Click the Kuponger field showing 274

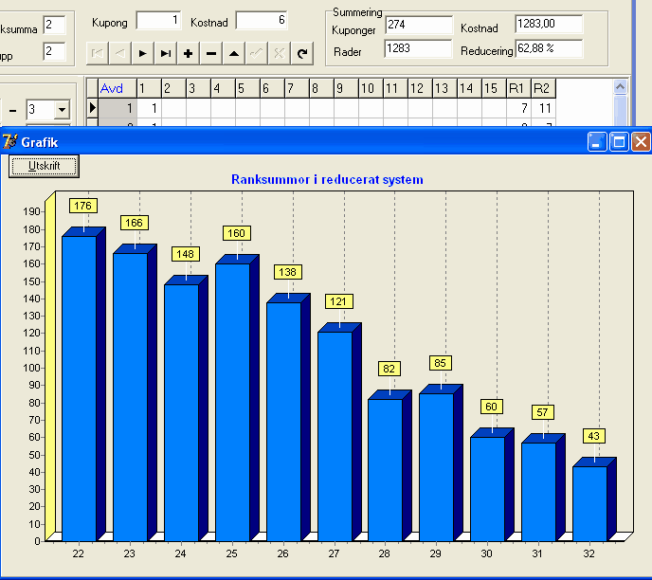click(x=418, y=25)
